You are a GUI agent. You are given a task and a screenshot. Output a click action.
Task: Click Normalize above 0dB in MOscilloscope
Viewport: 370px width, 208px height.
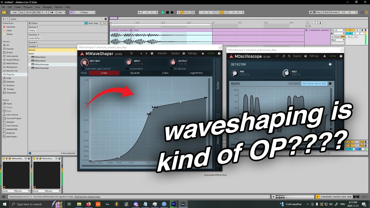[314, 83]
